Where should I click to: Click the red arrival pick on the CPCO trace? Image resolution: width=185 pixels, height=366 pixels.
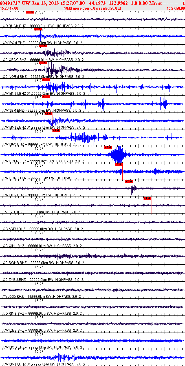[x=43, y=46]
